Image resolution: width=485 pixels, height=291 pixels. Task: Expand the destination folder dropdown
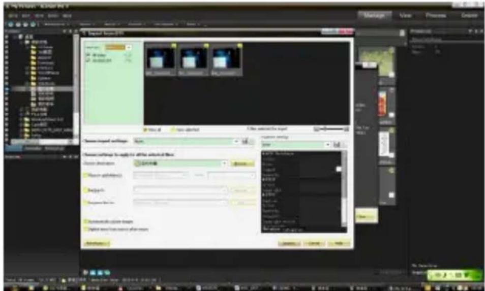(224, 164)
